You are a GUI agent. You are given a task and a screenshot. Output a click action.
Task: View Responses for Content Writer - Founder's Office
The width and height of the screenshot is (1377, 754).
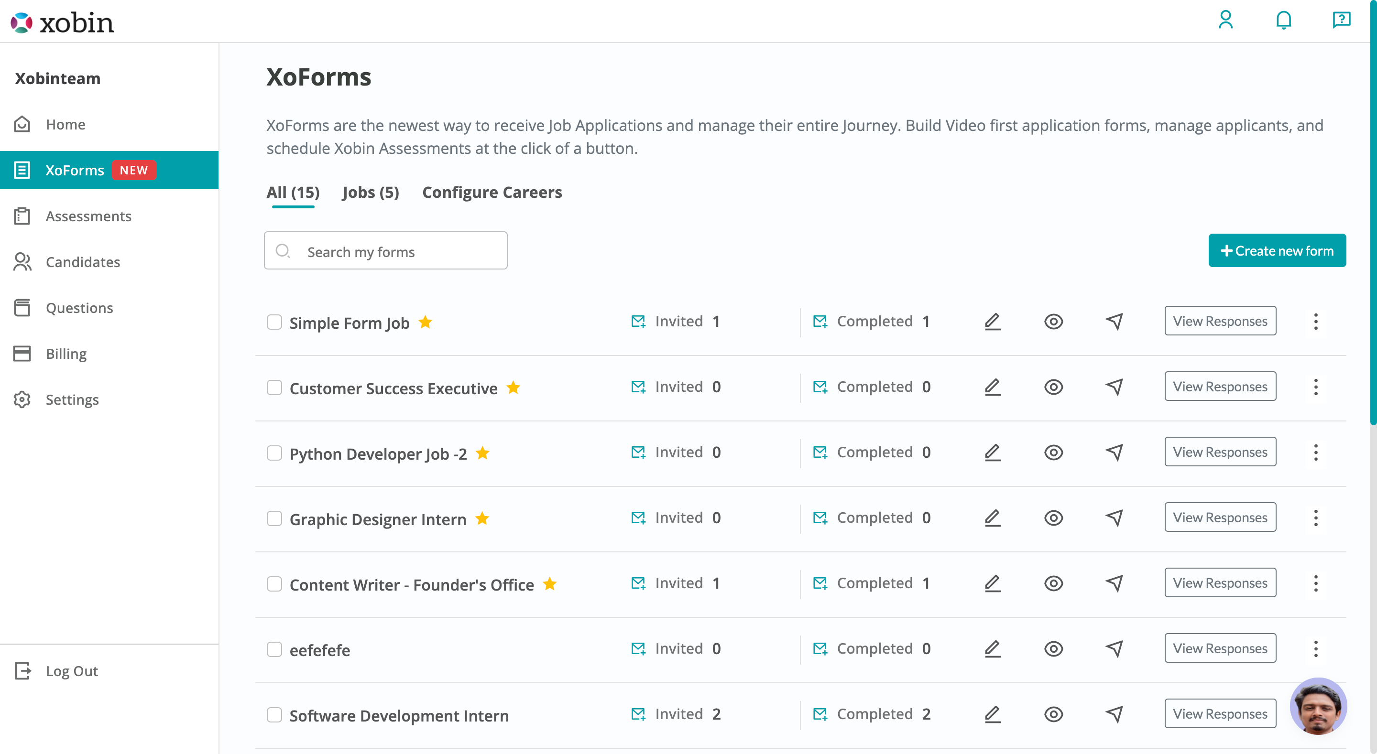click(x=1220, y=583)
